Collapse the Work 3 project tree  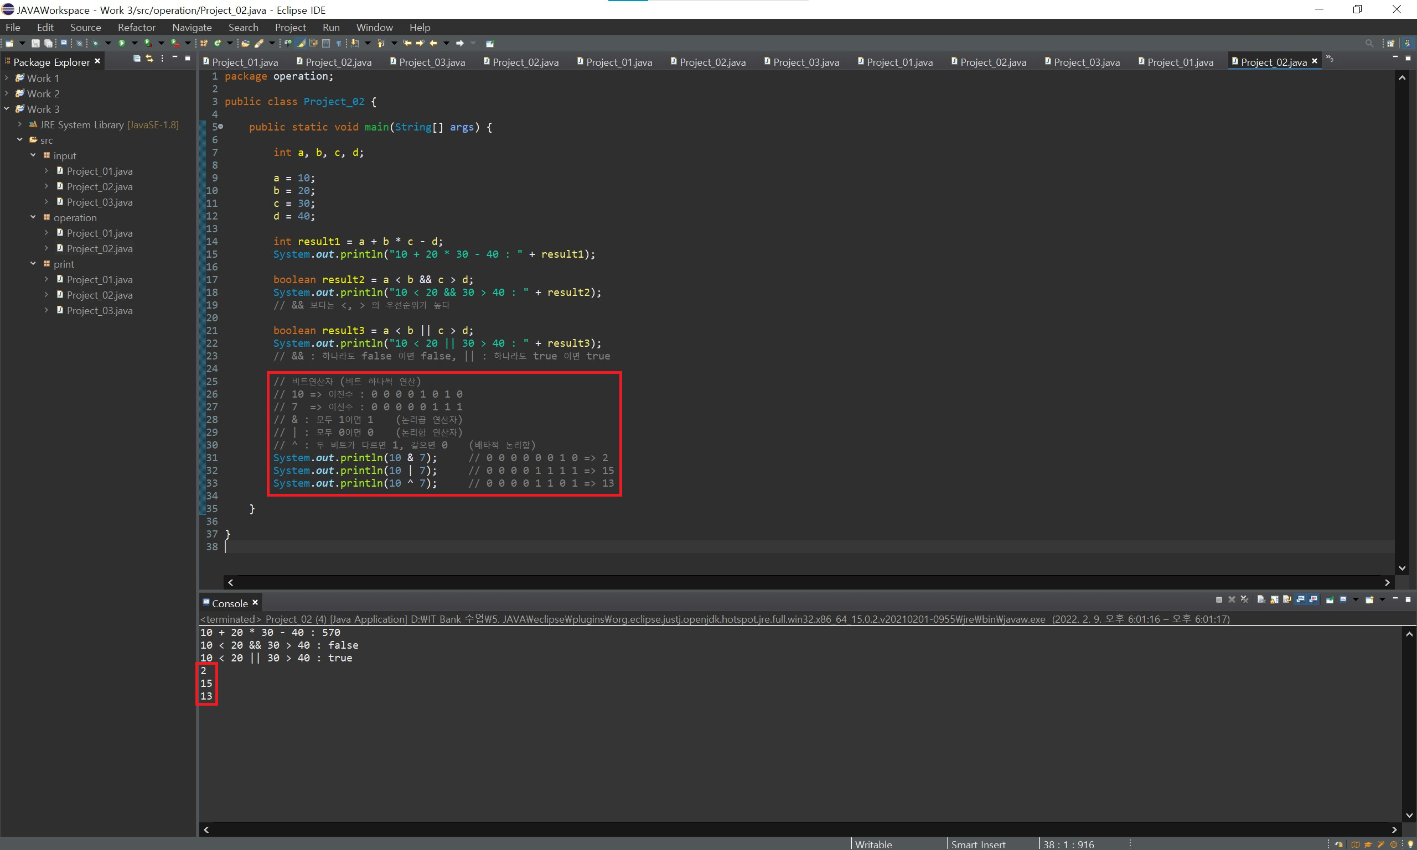[x=7, y=109]
